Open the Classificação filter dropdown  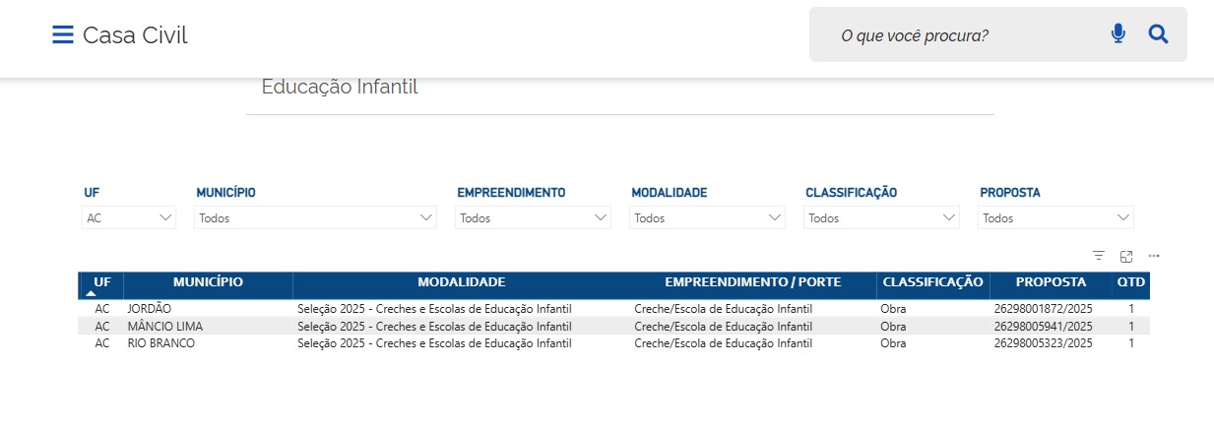click(x=881, y=218)
